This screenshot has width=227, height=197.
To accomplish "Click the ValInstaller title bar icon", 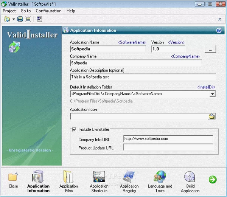I will (x=4, y=4).
